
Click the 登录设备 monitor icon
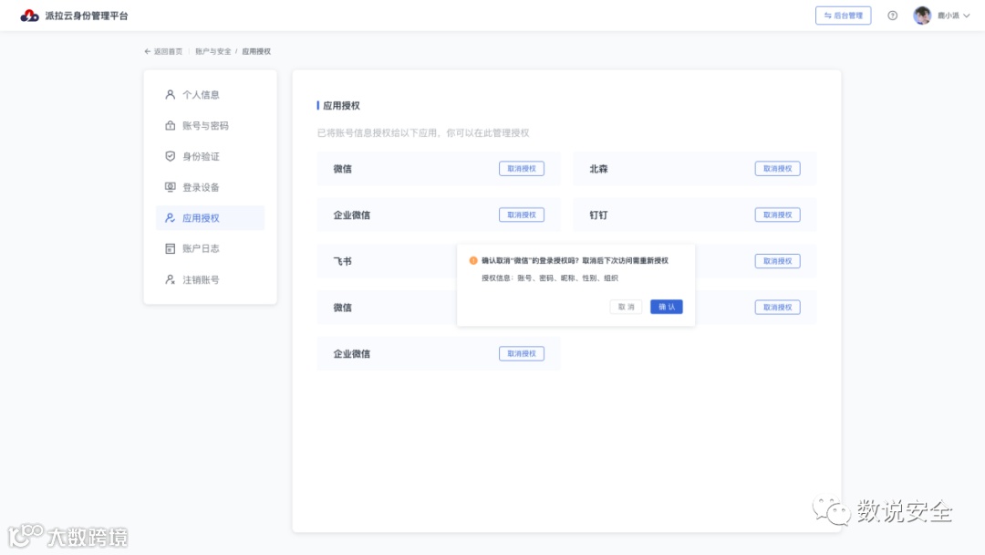click(x=170, y=187)
